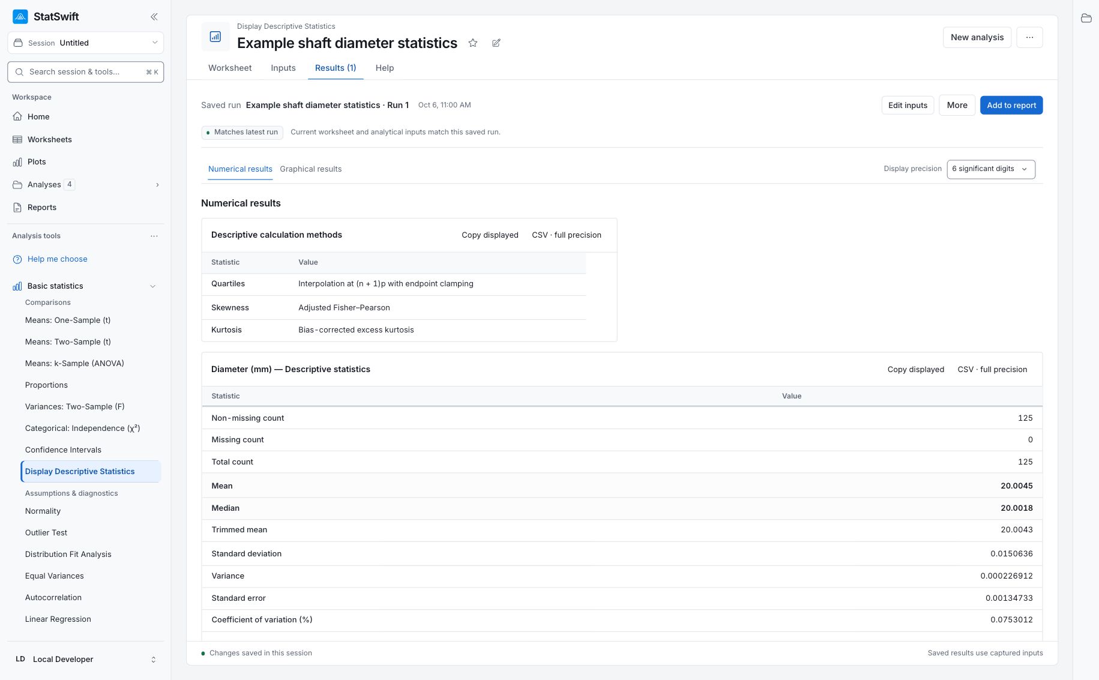Open the Local Developer account switcher
The height and width of the screenshot is (680, 1099).
tap(85, 659)
